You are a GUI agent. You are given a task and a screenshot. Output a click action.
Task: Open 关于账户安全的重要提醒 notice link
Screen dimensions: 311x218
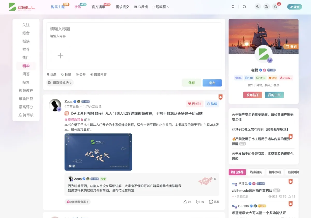(x=263, y=117)
